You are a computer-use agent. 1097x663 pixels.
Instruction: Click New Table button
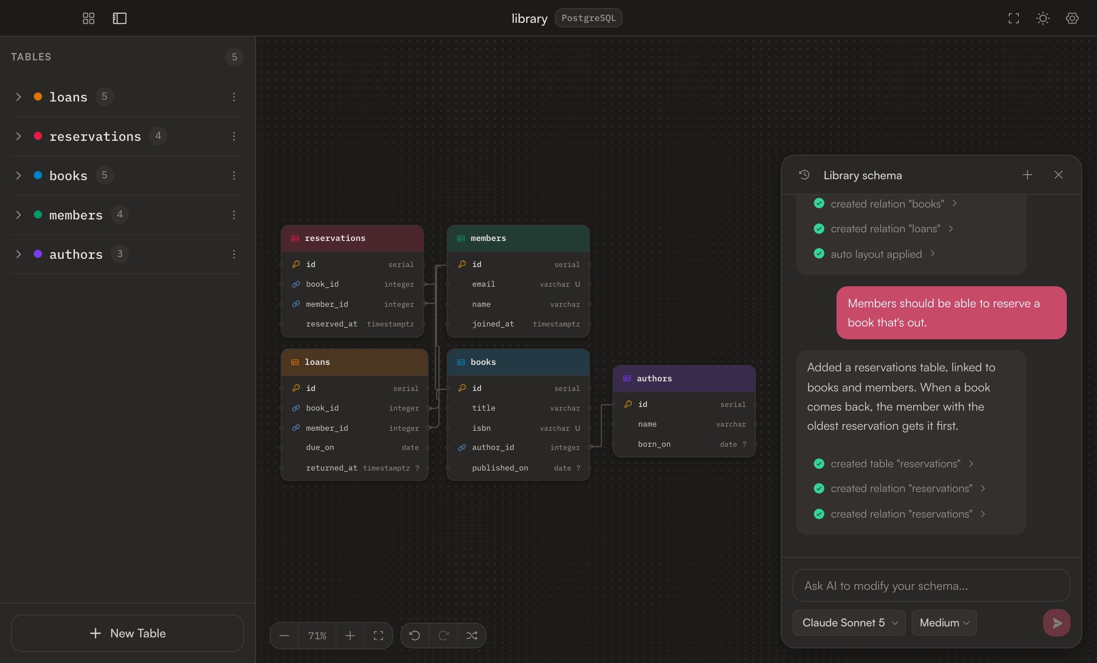pyautogui.click(x=128, y=633)
